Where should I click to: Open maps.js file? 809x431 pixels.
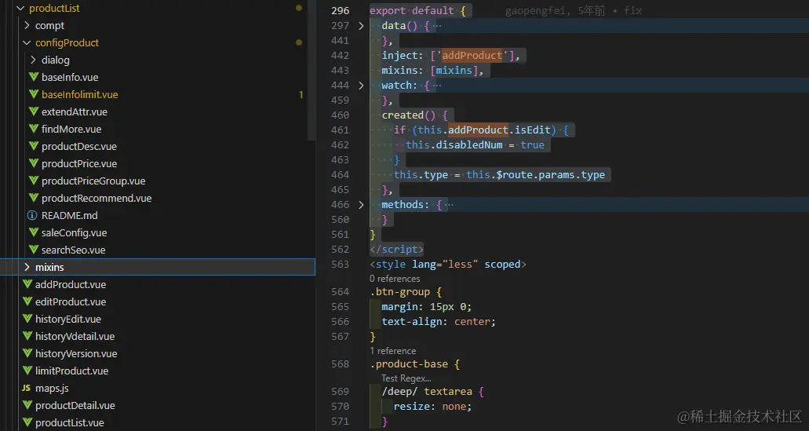pyautogui.click(x=52, y=388)
